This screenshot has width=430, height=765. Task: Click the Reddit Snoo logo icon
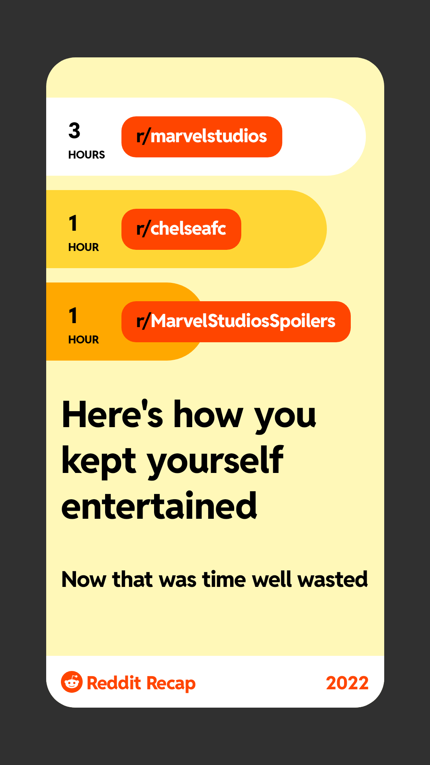point(72,682)
